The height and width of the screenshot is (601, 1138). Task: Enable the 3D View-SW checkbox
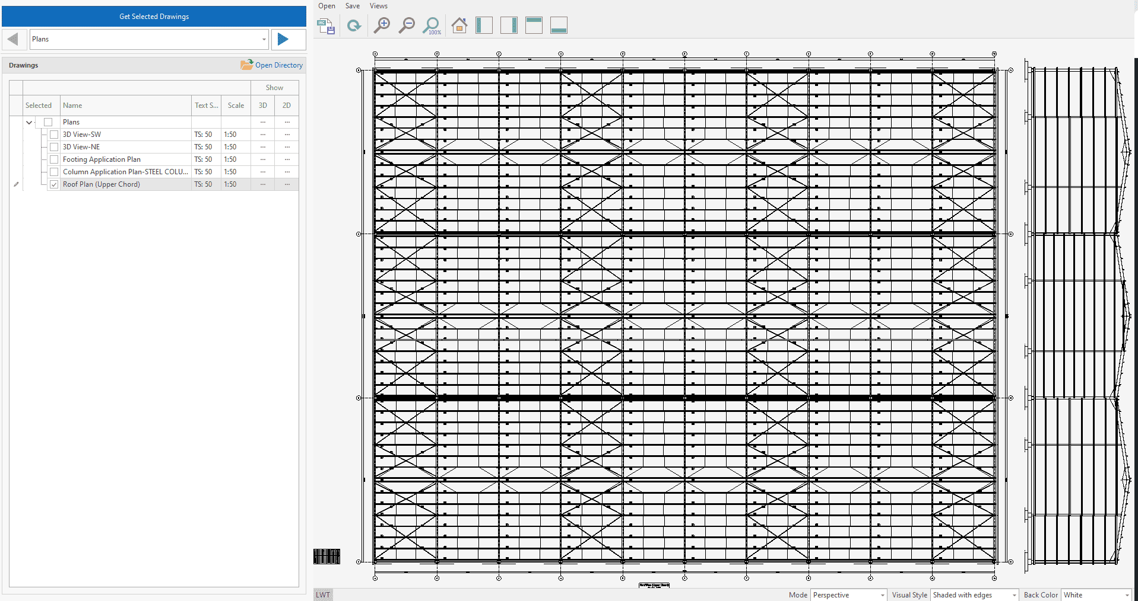point(54,135)
